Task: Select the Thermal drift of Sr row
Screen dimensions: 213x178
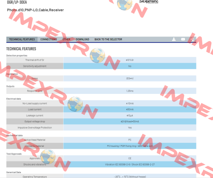Action: [101, 60]
